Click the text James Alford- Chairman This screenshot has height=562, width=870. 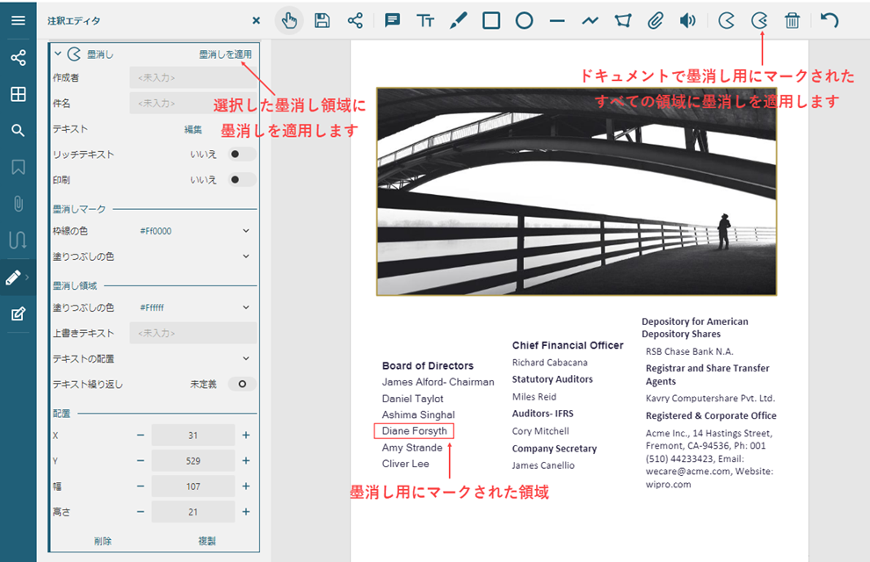click(438, 382)
